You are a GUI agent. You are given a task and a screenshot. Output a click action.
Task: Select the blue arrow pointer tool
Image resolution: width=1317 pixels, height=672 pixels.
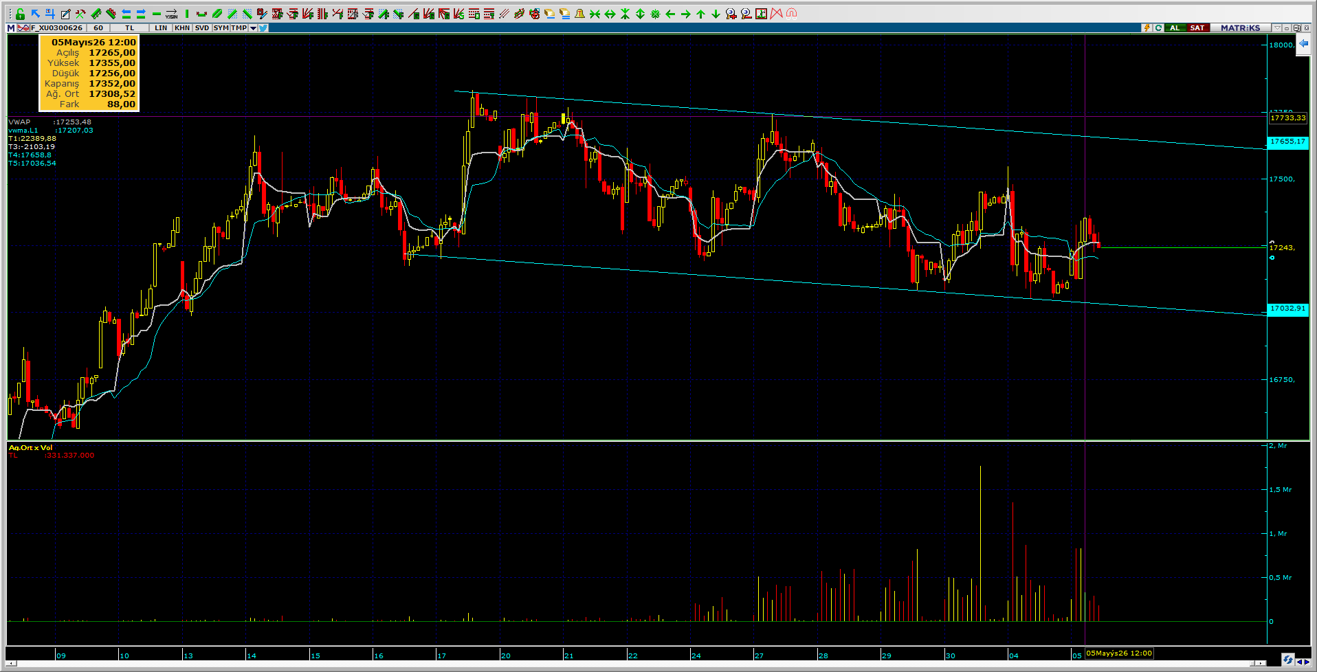(35, 14)
